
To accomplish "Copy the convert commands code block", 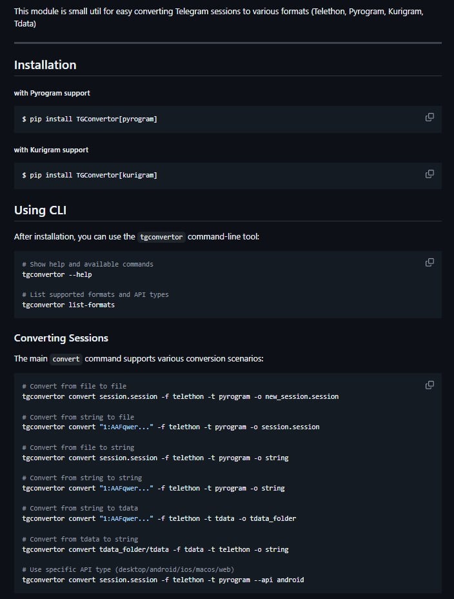I will [x=429, y=385].
